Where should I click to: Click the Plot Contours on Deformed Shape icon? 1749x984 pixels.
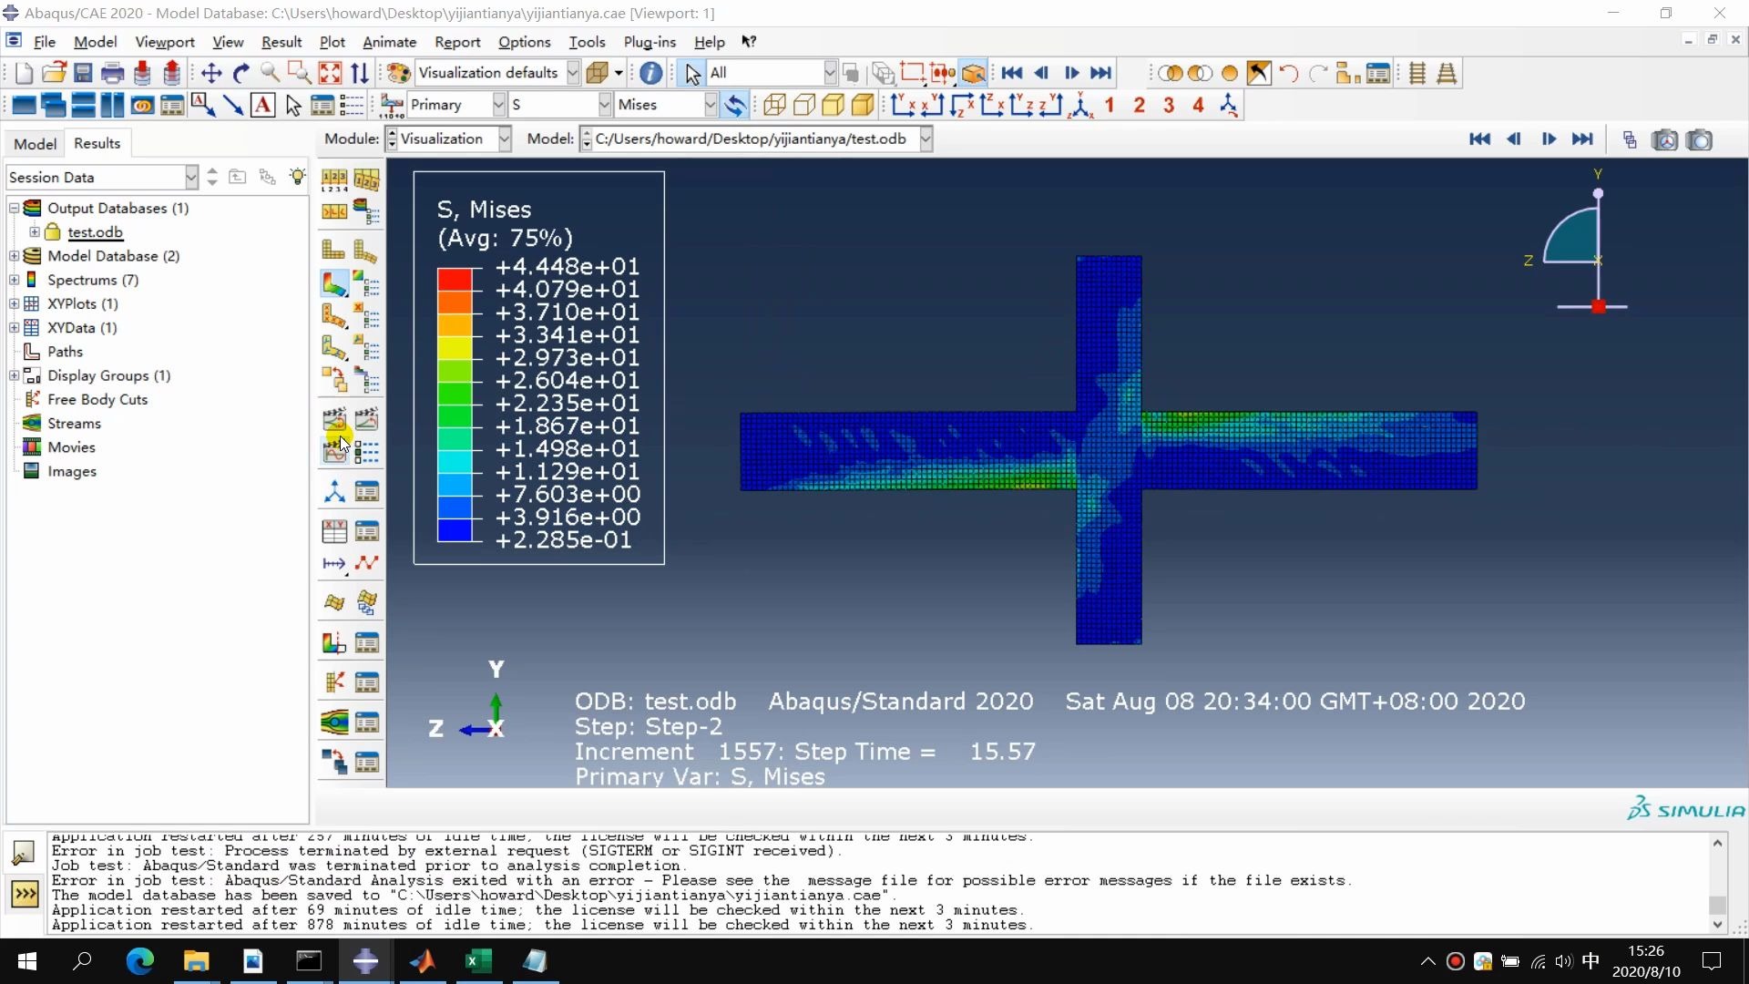(334, 284)
